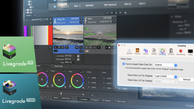Select the Library preferences icon
Screen dimensions: 194x109
[145, 51]
